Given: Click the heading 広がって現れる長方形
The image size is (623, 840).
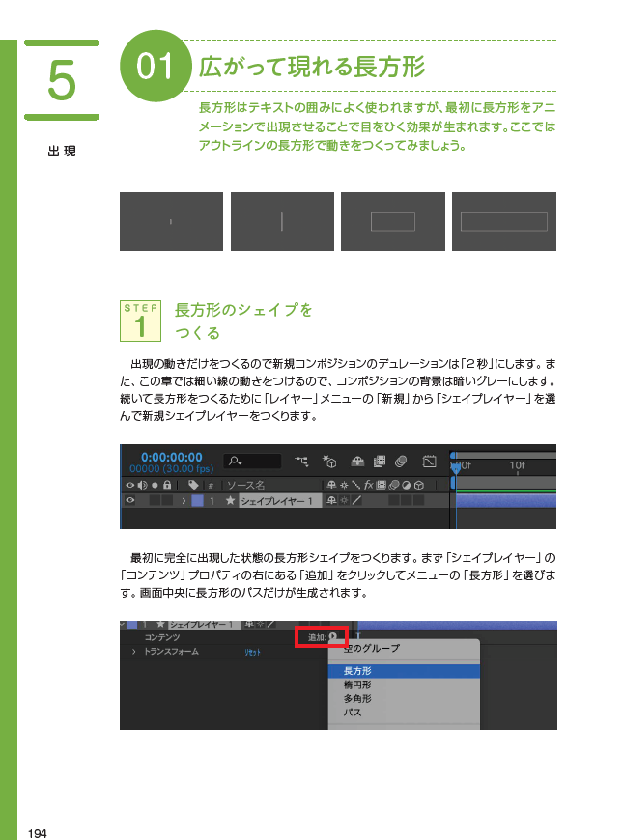Looking at the screenshot, I should 311,67.
